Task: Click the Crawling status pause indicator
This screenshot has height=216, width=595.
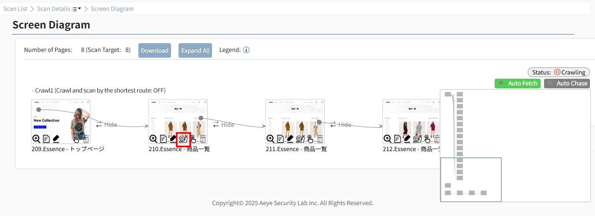Action: pos(557,72)
